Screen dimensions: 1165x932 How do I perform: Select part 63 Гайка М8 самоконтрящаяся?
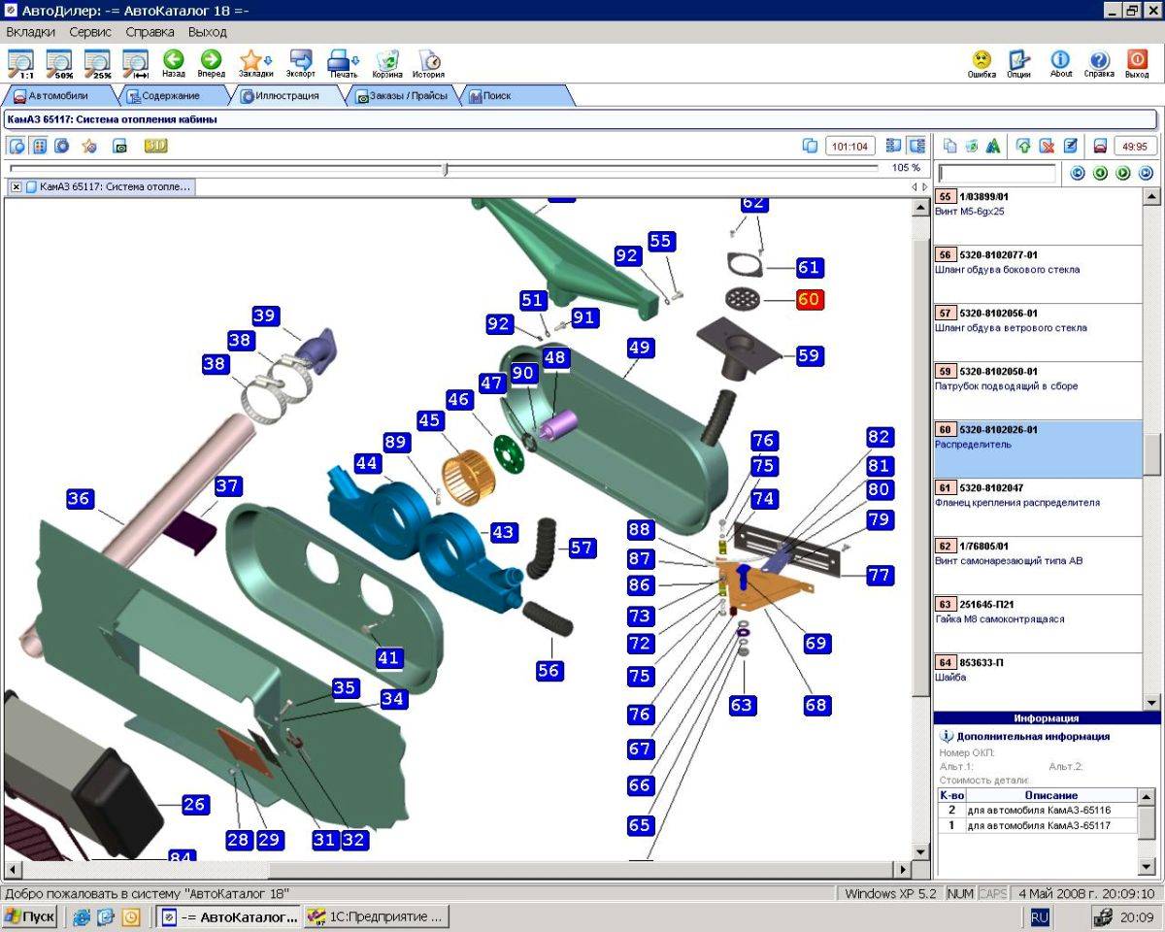(1038, 623)
